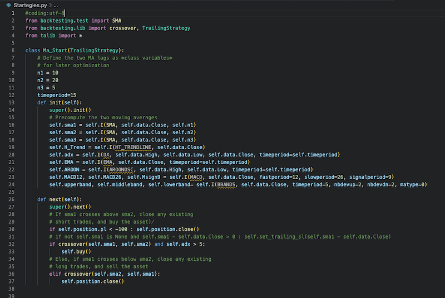Viewport: 445px width, 298px height.
Task: Click 'super().init()' call
Action: tap(70, 110)
